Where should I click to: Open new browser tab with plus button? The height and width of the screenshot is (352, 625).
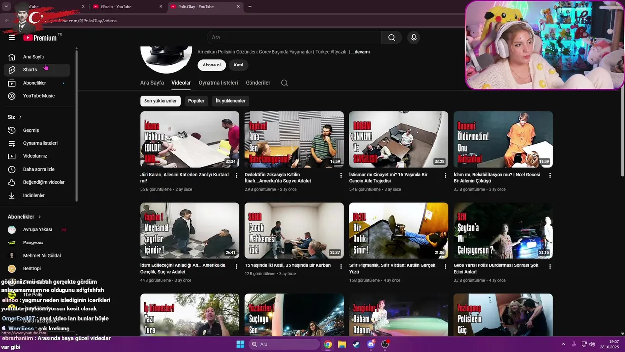point(250,7)
